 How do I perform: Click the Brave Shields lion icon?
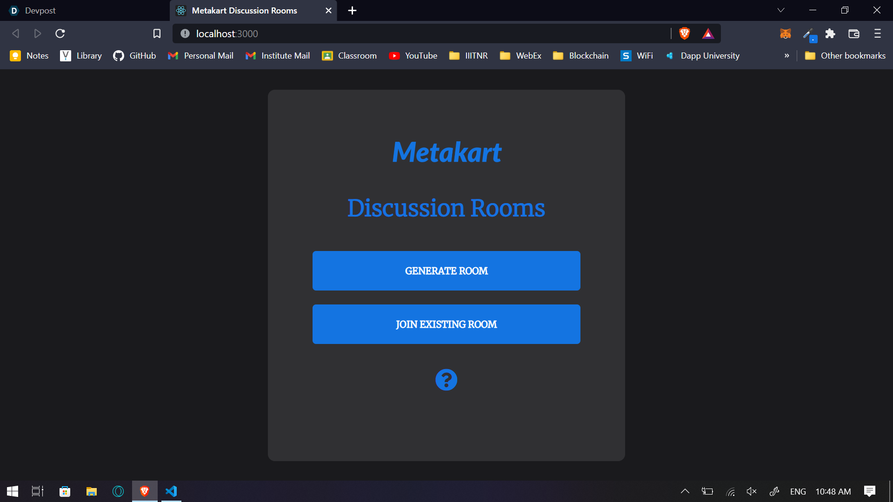(x=684, y=33)
